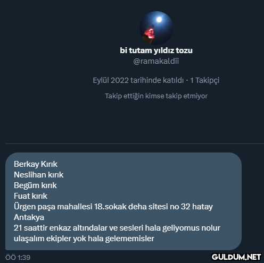Select the Begüm kırık line in message
264x263 pixels.
(x=35, y=185)
